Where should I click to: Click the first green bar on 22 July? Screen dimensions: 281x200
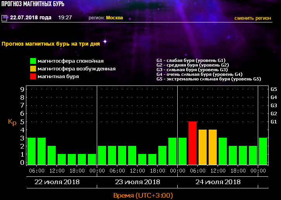coord(31,151)
